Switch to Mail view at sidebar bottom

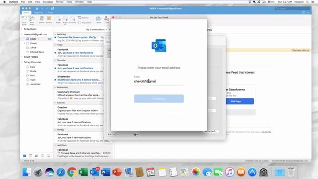[x=24, y=156]
